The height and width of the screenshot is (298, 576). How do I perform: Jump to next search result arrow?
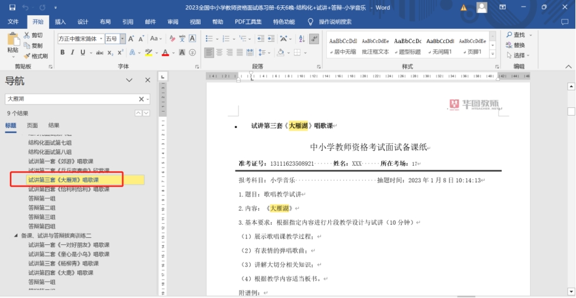tap(147, 113)
